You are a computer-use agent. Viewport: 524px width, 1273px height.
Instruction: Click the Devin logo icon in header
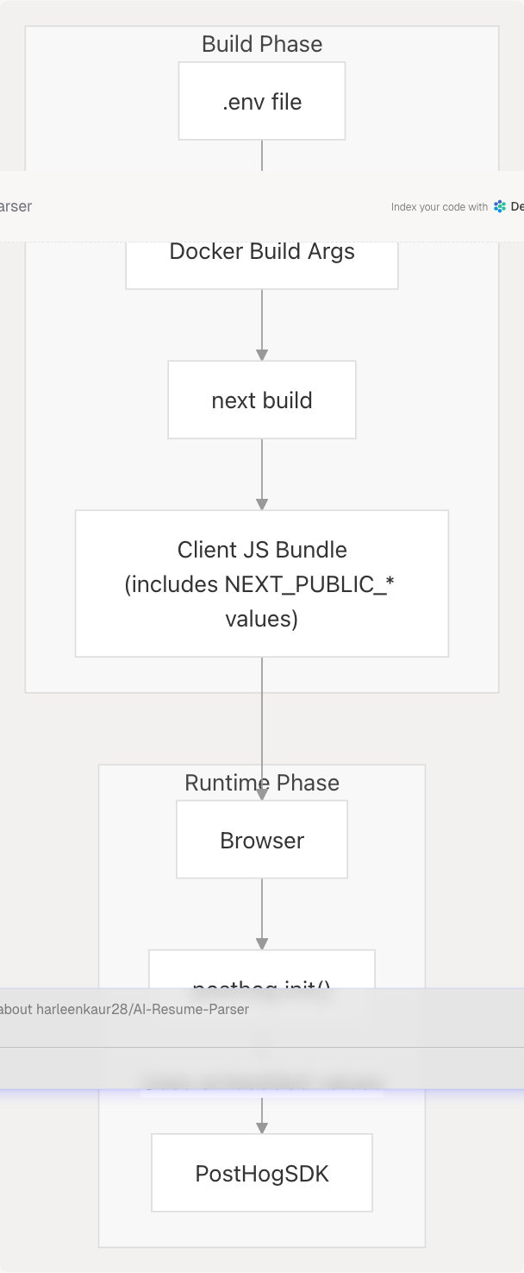click(500, 206)
